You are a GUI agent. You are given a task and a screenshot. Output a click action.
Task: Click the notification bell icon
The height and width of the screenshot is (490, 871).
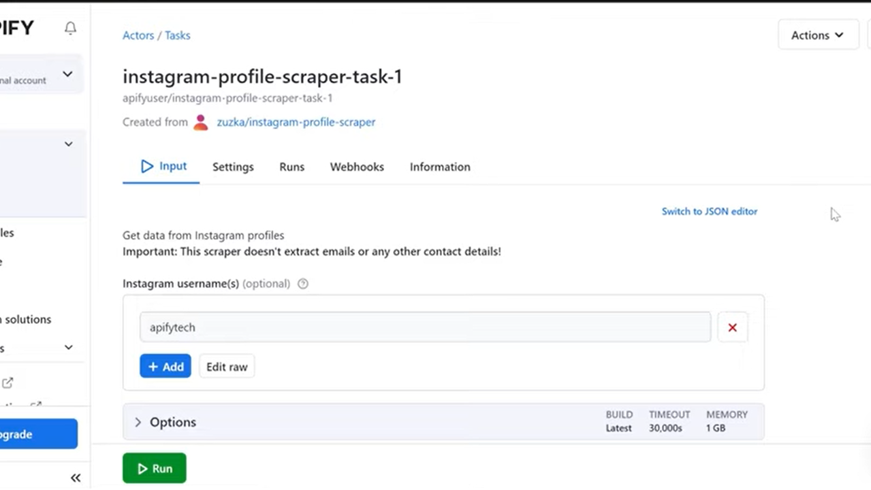pos(70,28)
